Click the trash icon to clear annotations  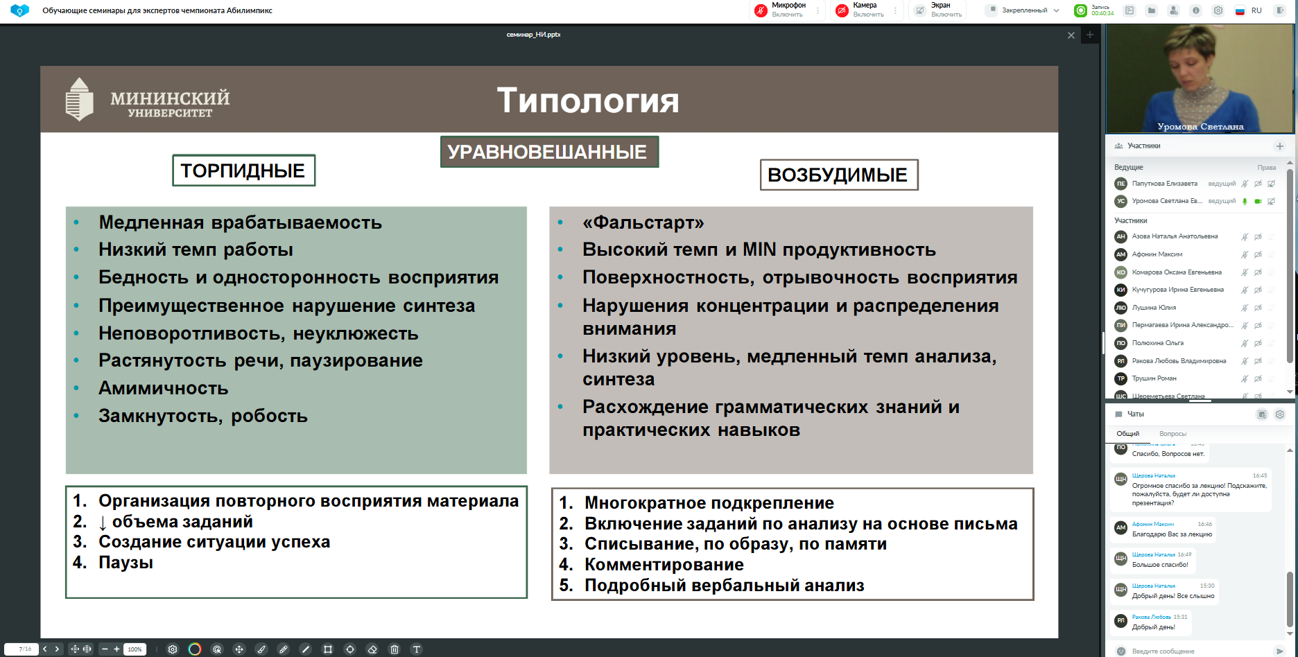395,649
